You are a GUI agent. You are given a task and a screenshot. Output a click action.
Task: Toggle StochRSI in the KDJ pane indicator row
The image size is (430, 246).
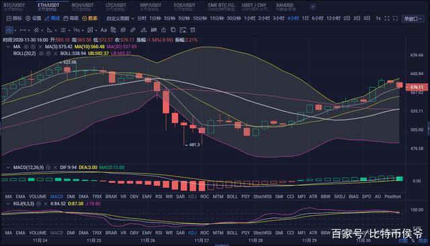[262, 233]
